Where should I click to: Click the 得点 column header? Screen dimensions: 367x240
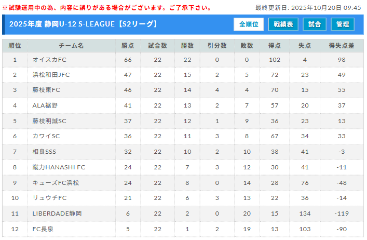[x=275, y=46]
